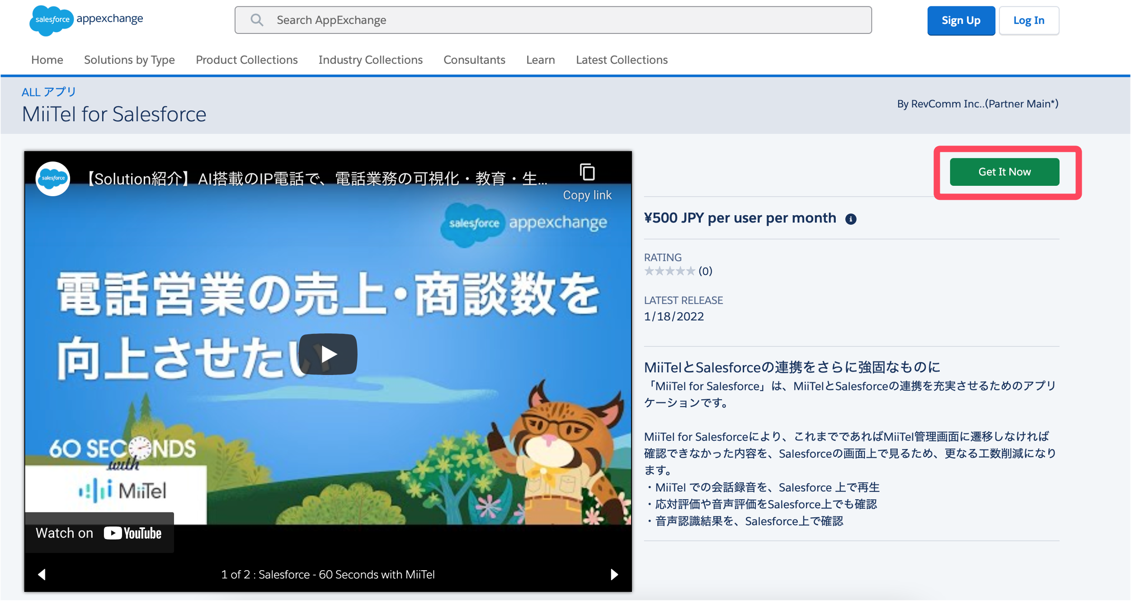
Task: Click the search magnifier icon
Action: pos(257,20)
